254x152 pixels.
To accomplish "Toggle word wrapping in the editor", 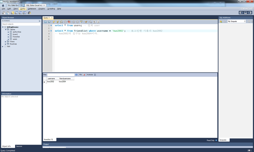I will [98, 22].
